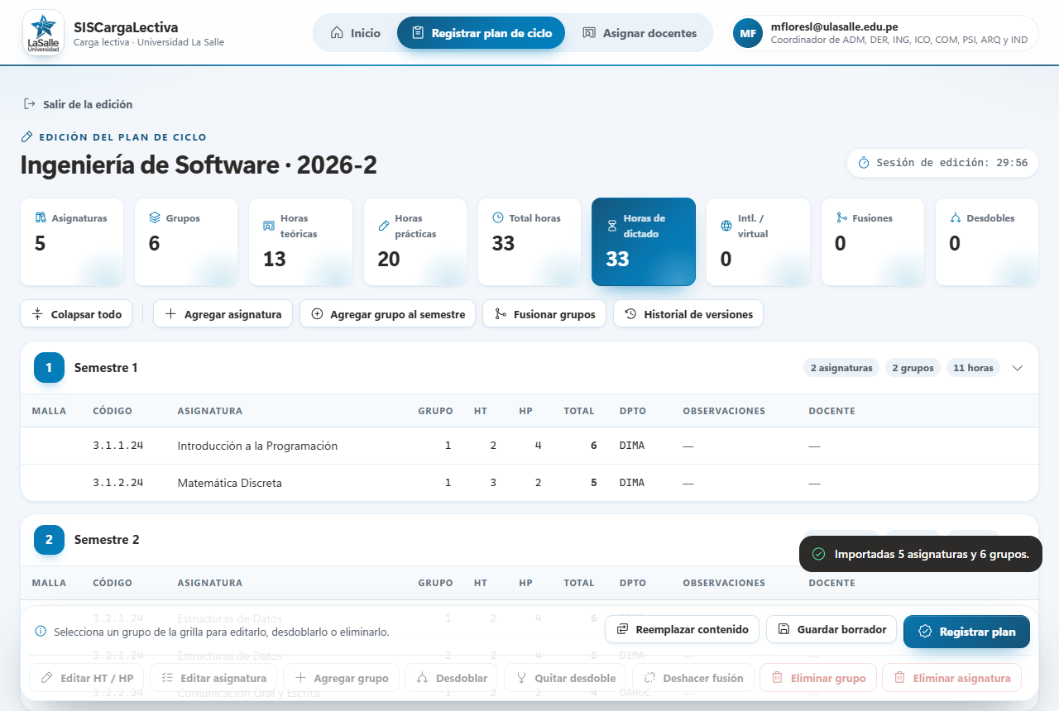Click the success toast check icon
Screen dimensions: 1059x711
coord(819,554)
